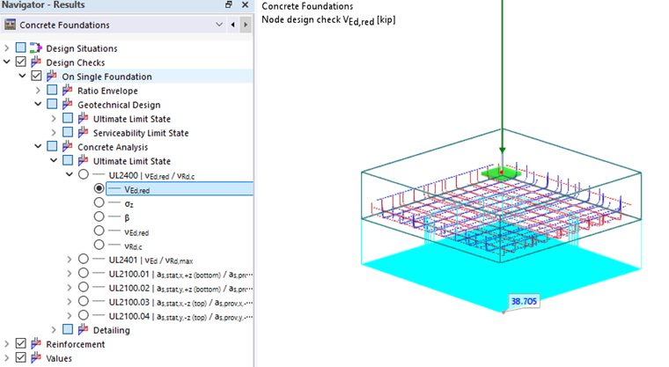Viewport: 669px width, 367px height.
Task: Expand the Reinforcement node
Action: [x=6, y=343]
